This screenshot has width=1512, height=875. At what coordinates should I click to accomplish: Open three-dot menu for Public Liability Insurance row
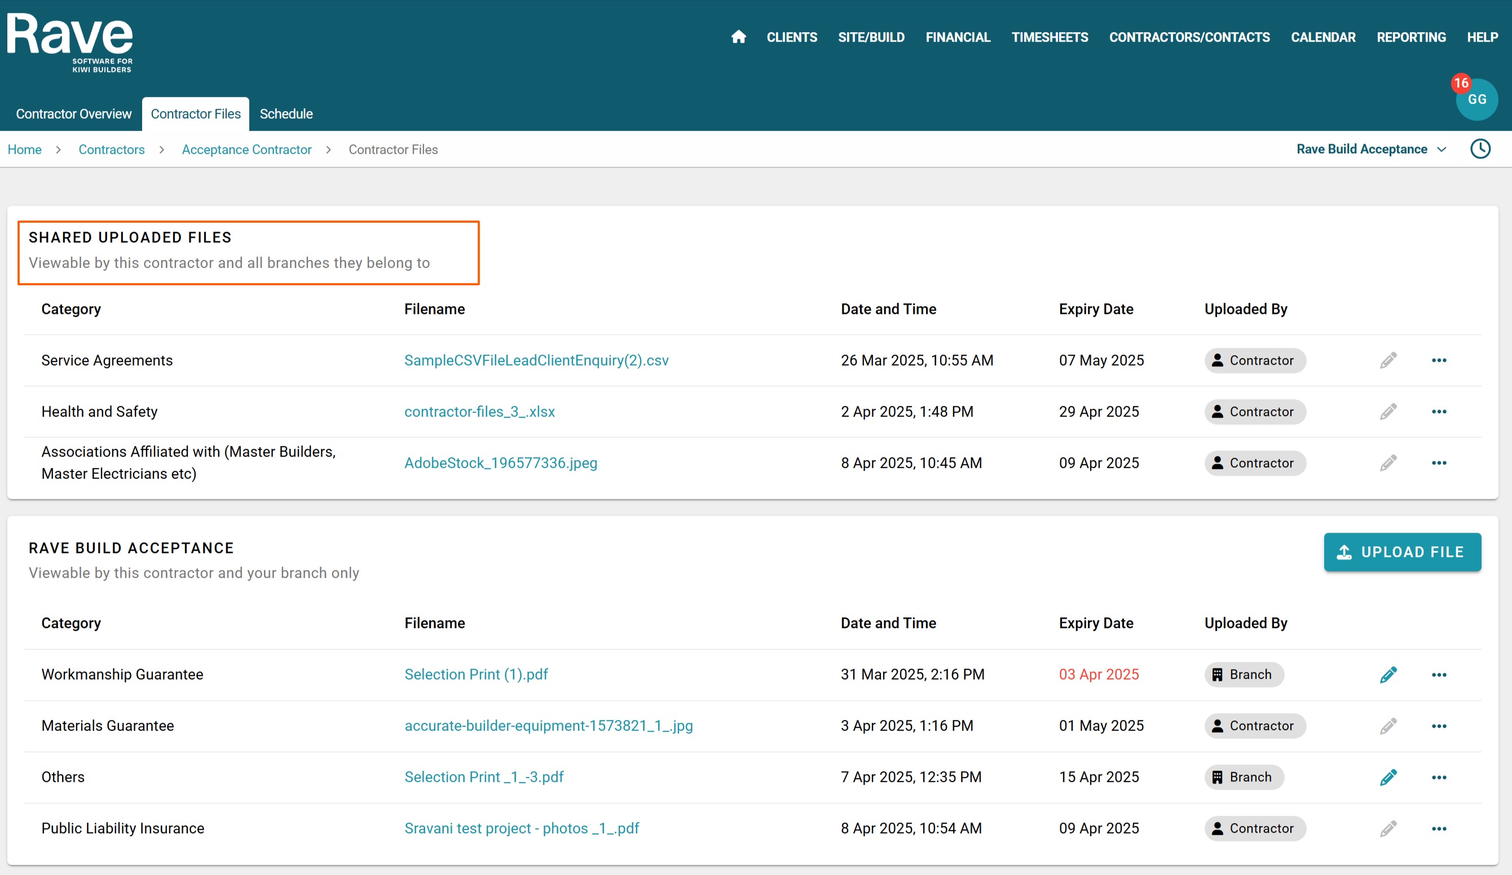pos(1438,829)
